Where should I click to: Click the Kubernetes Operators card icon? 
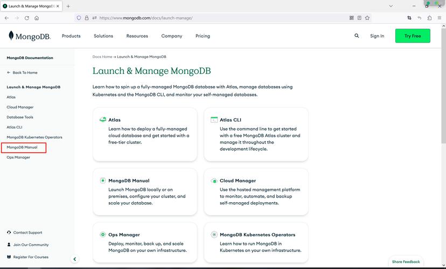(214, 235)
